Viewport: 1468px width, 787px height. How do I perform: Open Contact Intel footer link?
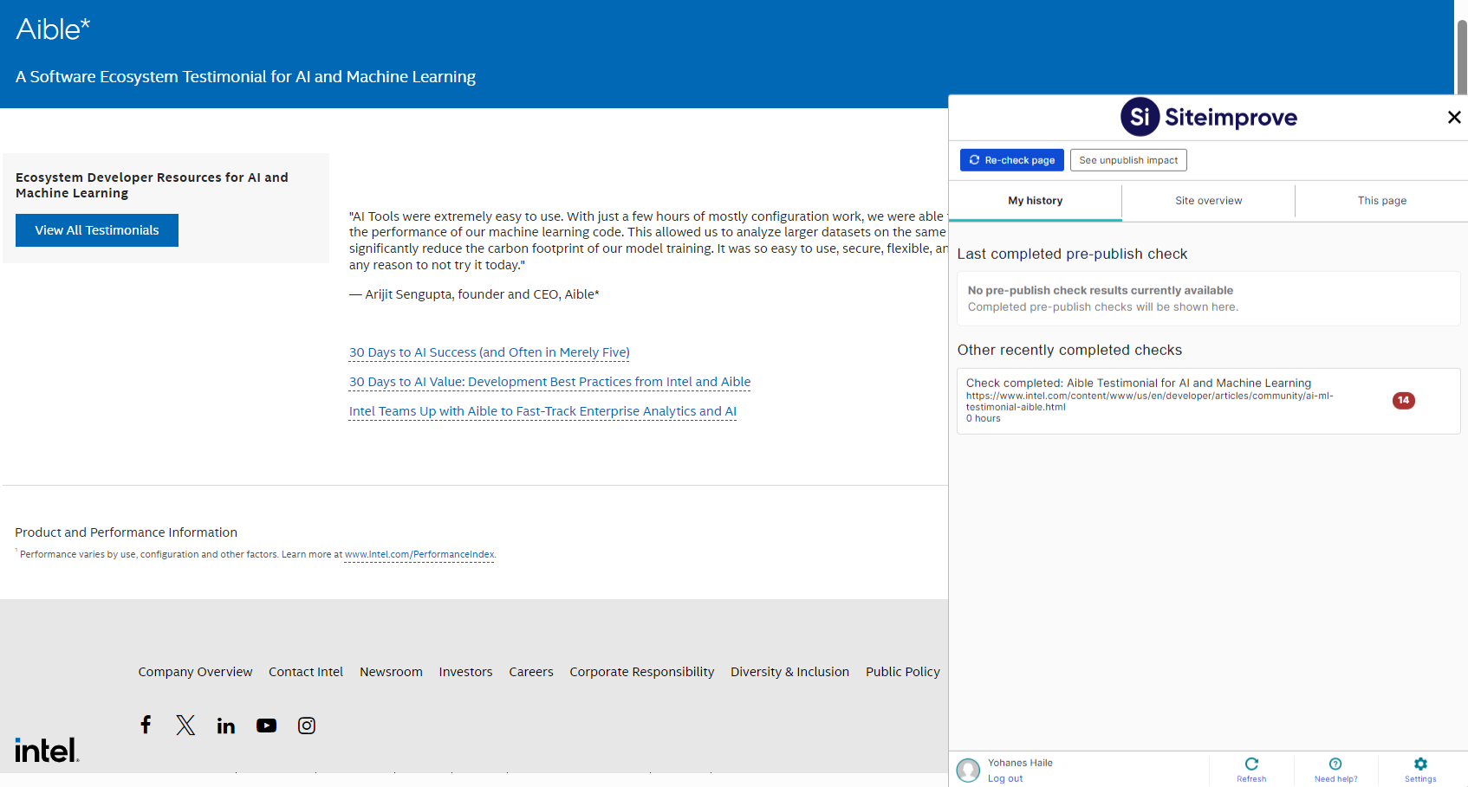[306, 672]
